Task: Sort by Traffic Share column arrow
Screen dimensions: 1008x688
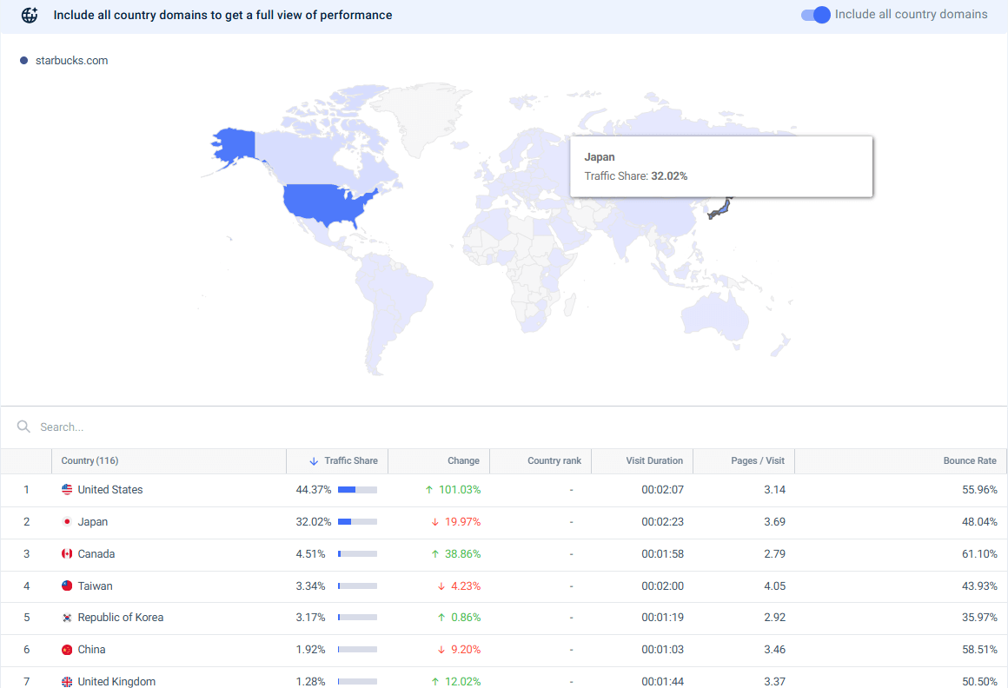Action: [314, 461]
